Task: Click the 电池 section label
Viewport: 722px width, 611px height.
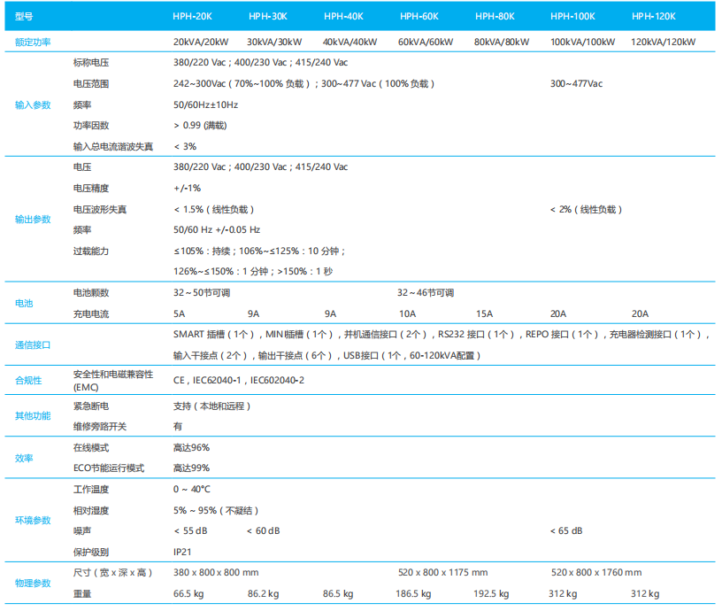Action: coord(24,303)
